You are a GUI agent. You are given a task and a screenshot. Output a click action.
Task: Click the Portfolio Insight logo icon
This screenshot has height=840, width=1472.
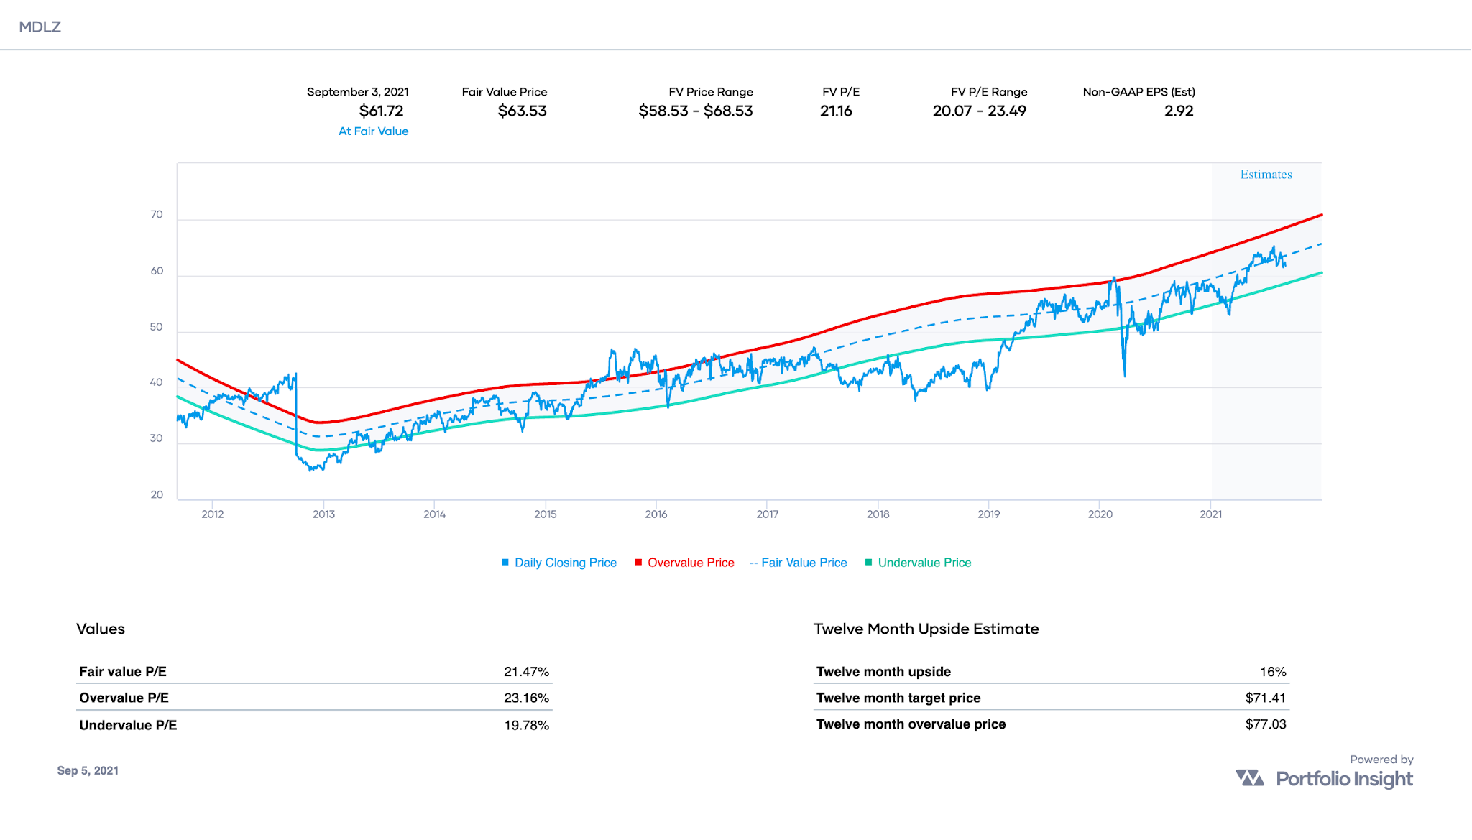pos(1250,778)
